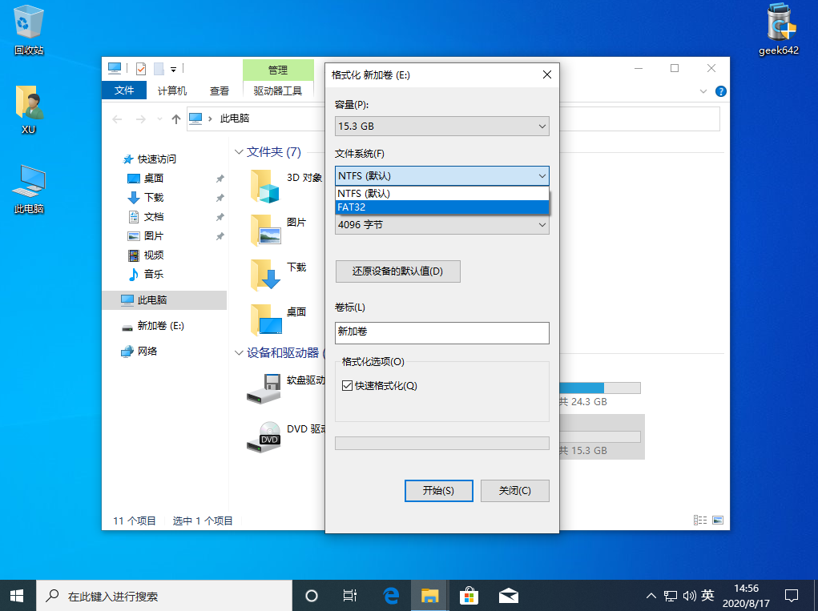This screenshot has width=818, height=611.
Task: Click the Cortana circle icon
Action: tap(312, 595)
